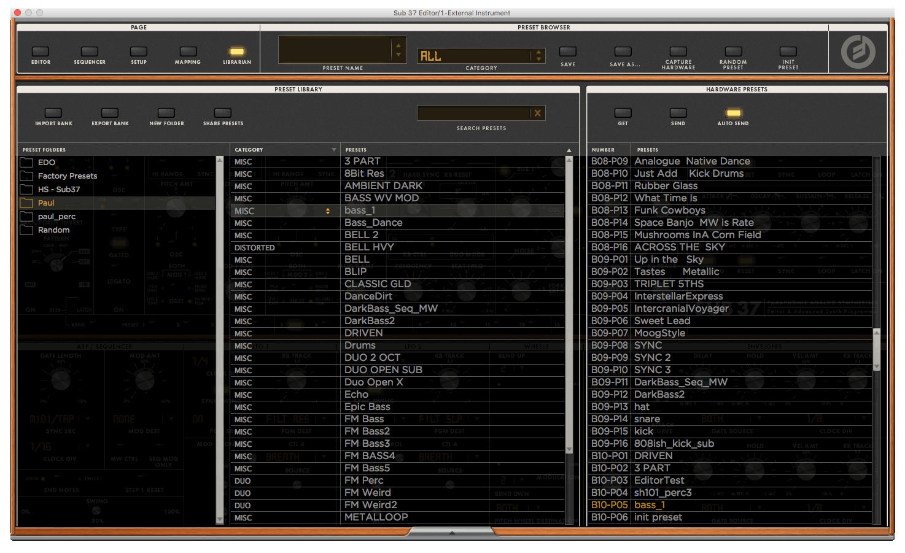Click the Save preset button

pos(568,52)
